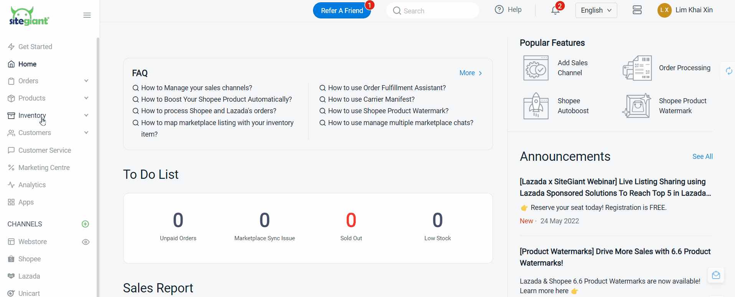Open the English language dropdown
This screenshot has height=297, width=735.
596,10
